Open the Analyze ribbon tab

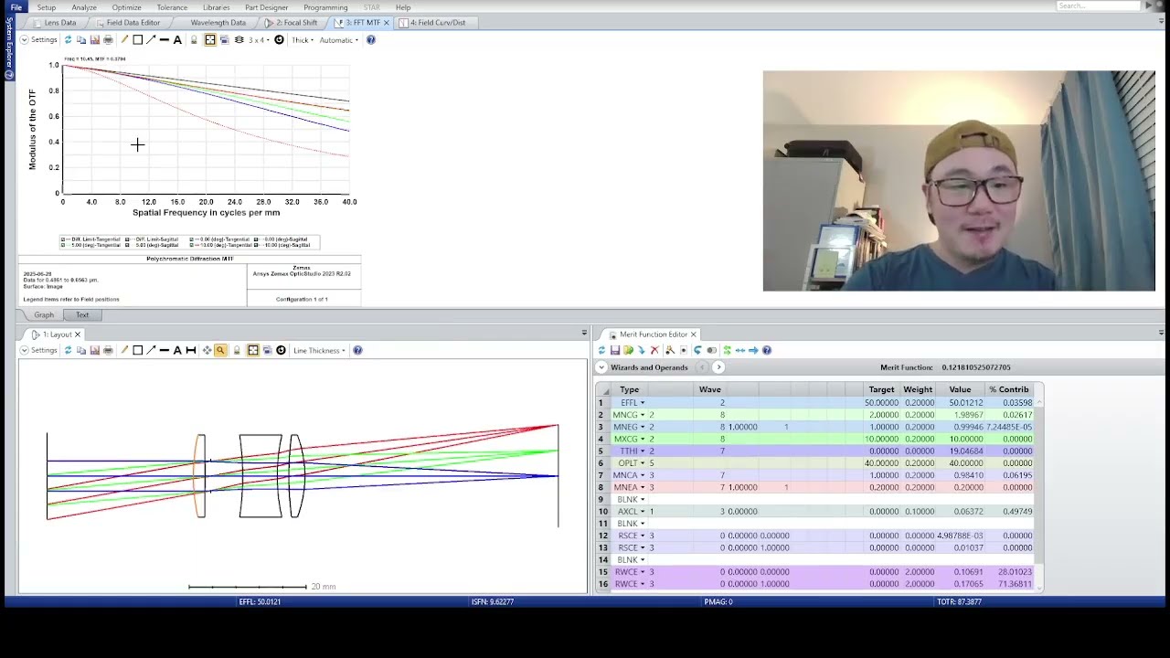[84, 7]
